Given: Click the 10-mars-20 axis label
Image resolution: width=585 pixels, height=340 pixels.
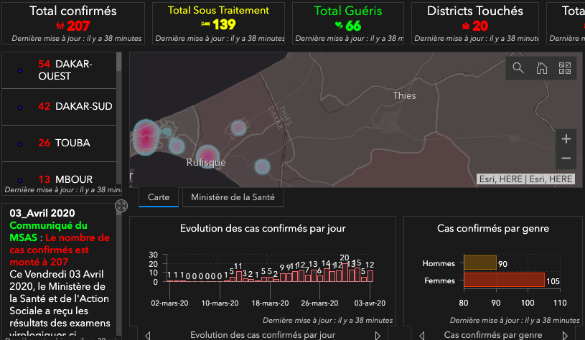Looking at the screenshot, I should tap(220, 303).
